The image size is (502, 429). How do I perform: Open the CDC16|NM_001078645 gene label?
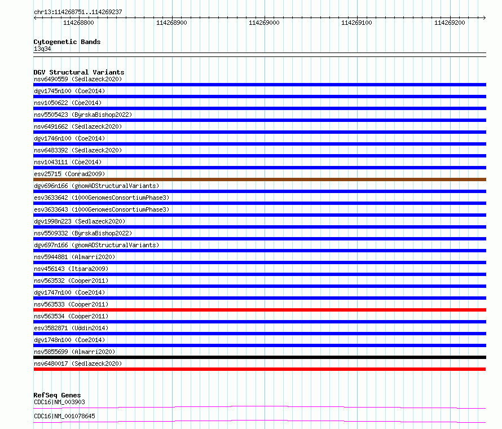(64, 416)
